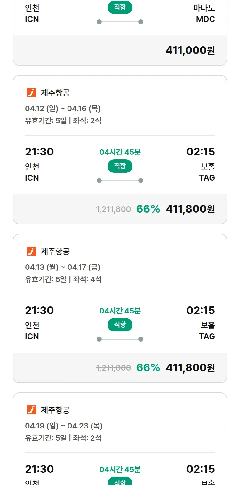Tap the 직항 badge on the 04.13 flight
The height and width of the screenshot is (485, 240).
pyautogui.click(x=120, y=325)
